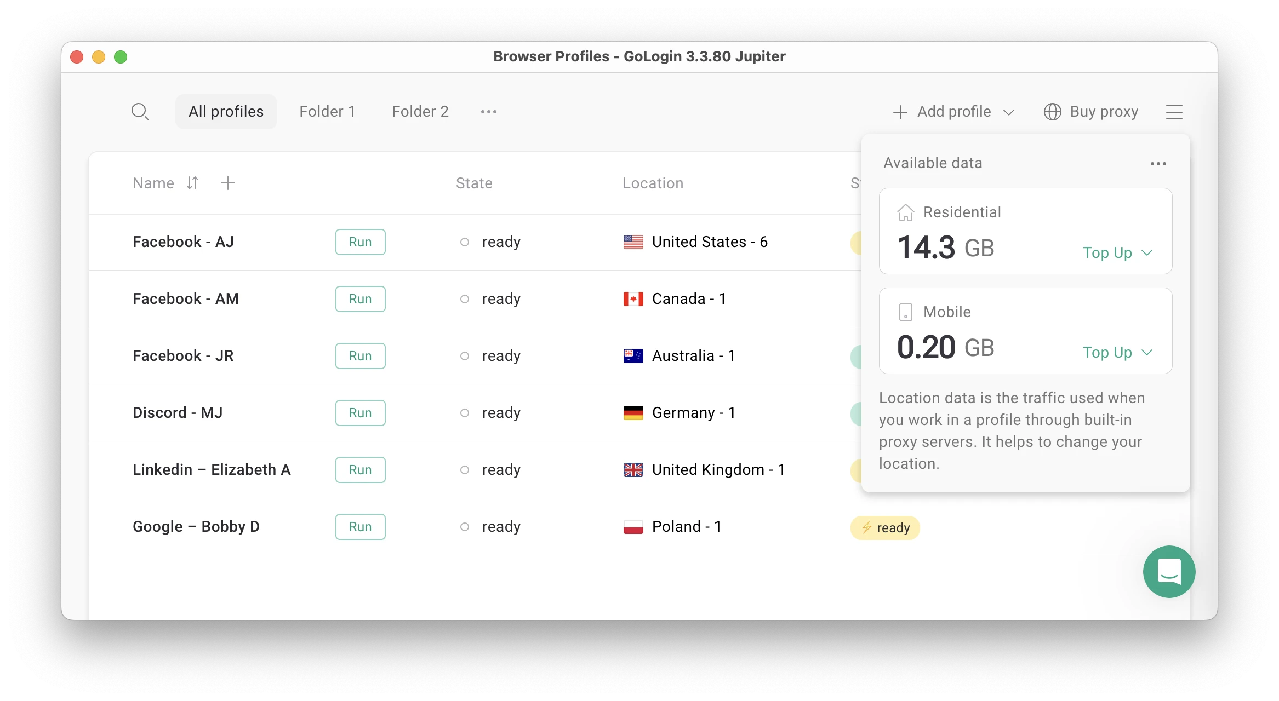Open the profile search magnifier icon

[140, 112]
